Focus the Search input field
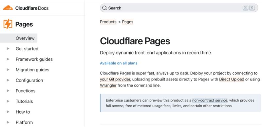Viewport: 262px width, 127px height. click(179, 8)
